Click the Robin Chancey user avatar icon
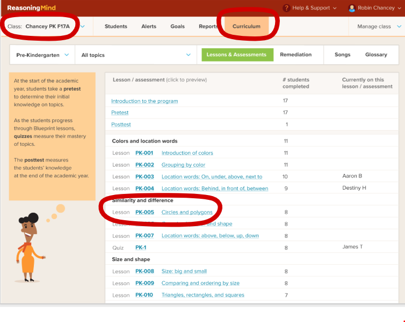This screenshot has height=322, width=405. point(352,8)
